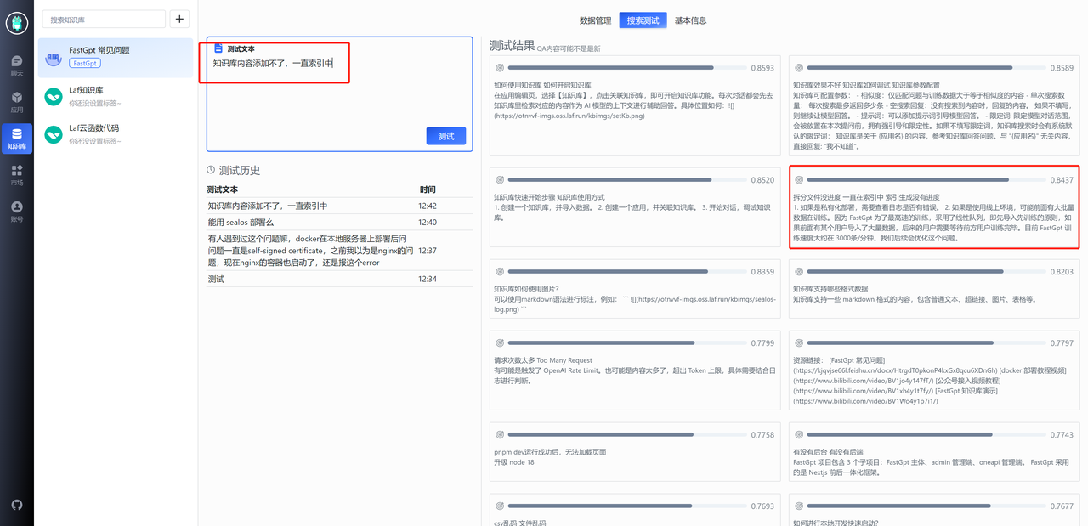Open the 账号 account sidebar icon
The image size is (1088, 526).
17,208
